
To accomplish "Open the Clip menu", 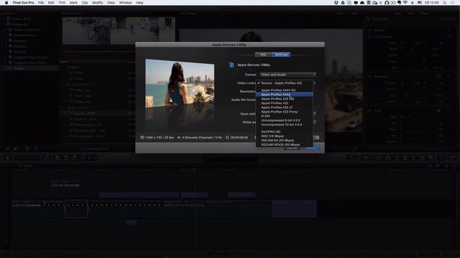I will coord(85,3).
